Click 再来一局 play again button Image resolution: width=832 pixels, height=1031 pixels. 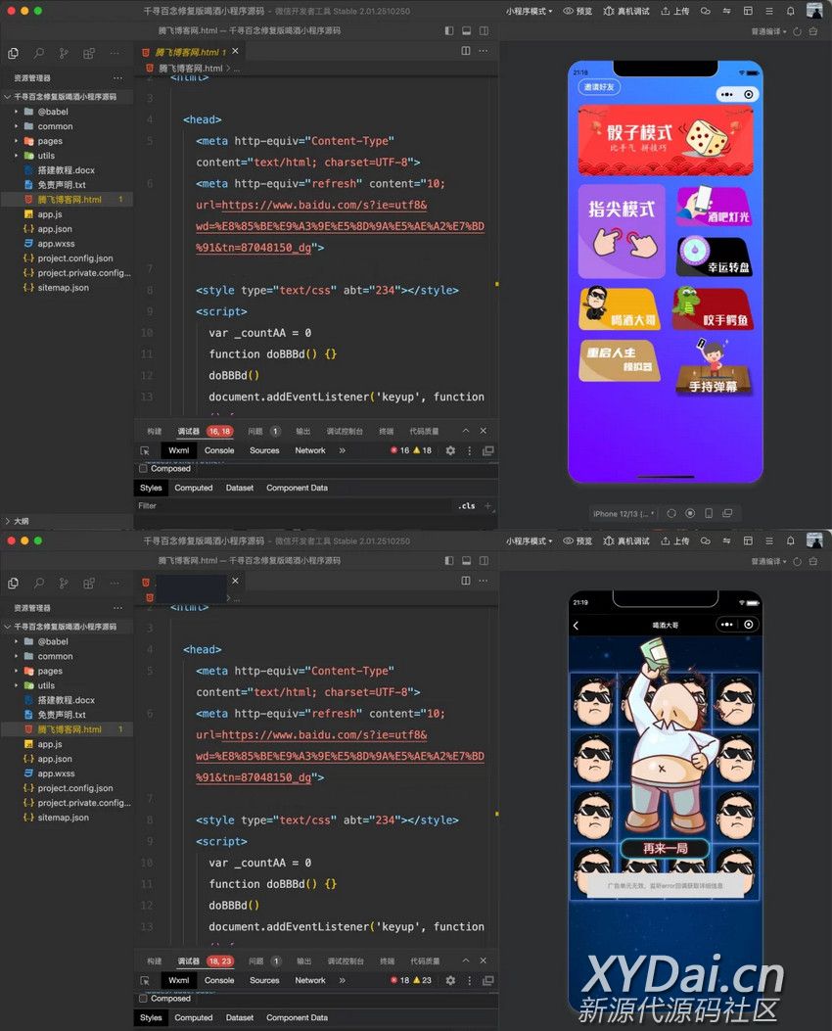click(666, 848)
